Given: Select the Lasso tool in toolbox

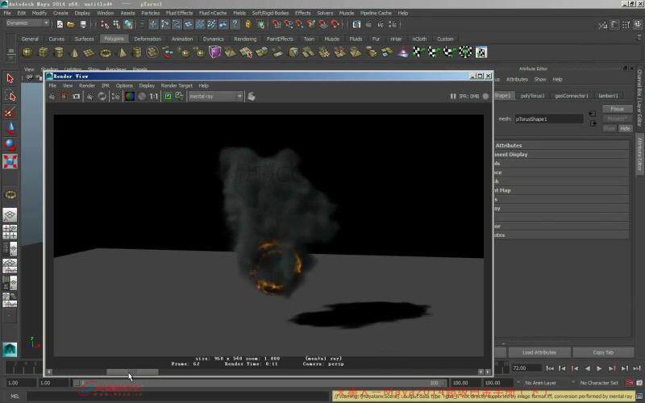Looking at the screenshot, I should pyautogui.click(x=10, y=95).
